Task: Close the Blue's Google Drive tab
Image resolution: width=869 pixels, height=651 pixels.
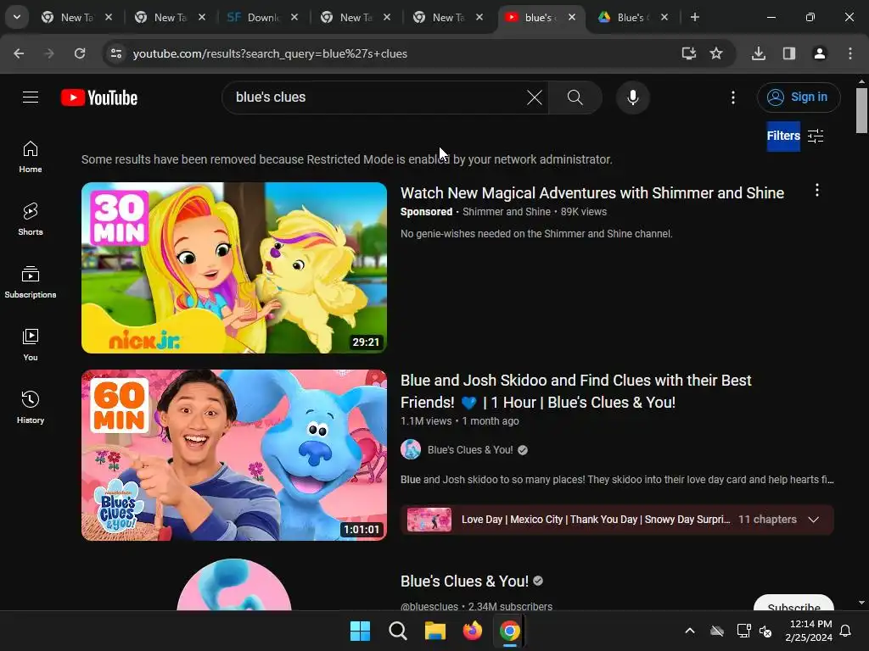Action: (664, 17)
